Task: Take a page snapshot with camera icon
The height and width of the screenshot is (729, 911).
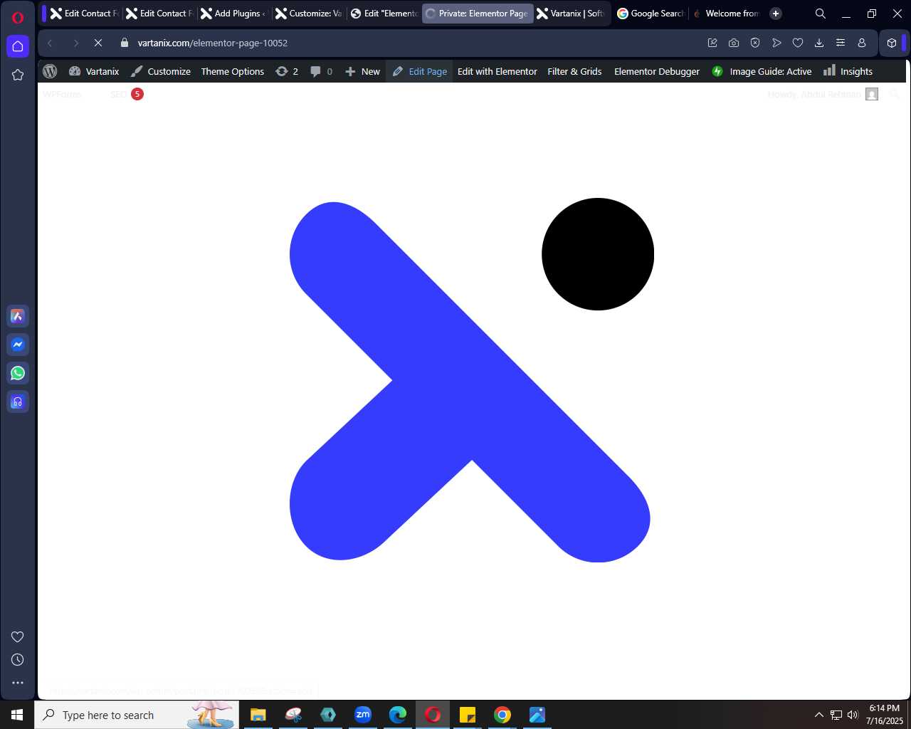Action: tap(734, 43)
